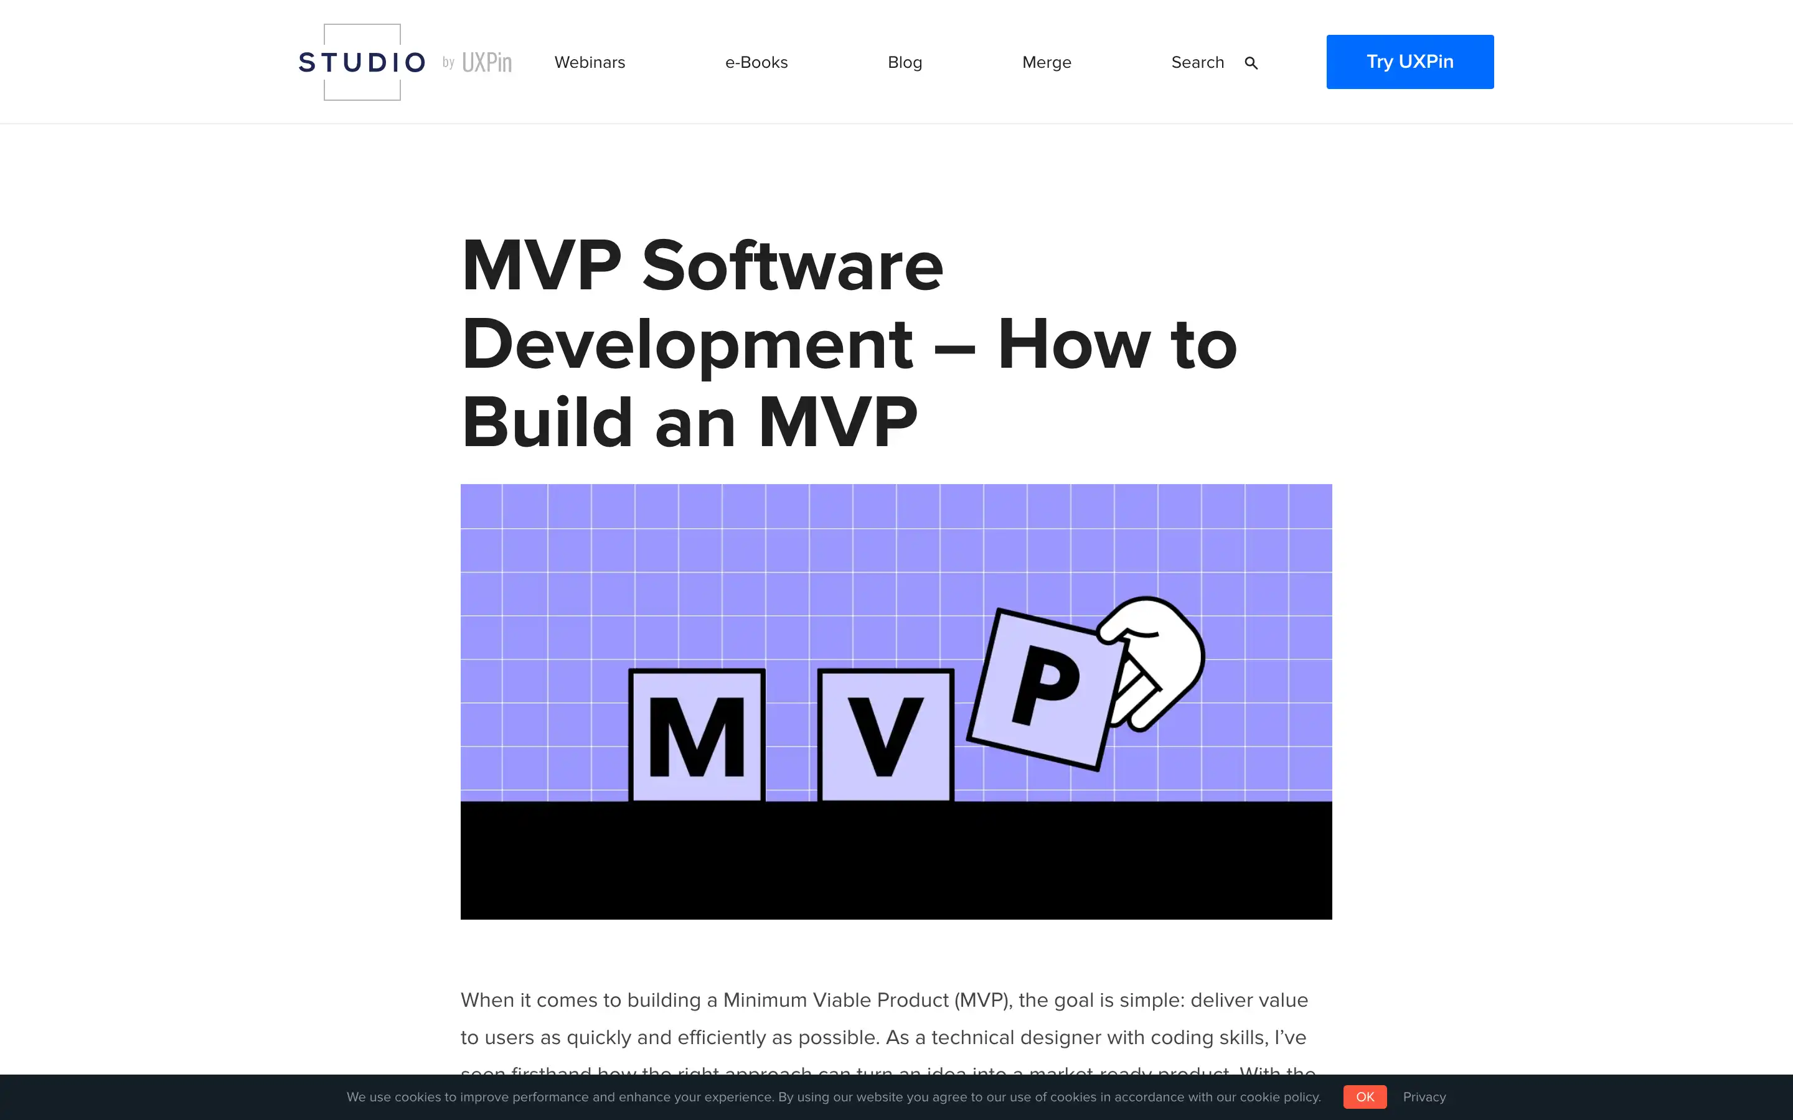Navigate to the e-Books section
This screenshot has height=1120, width=1793.
(x=756, y=62)
